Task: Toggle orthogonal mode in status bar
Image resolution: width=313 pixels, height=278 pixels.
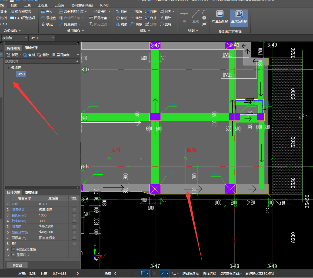Action: pos(135,273)
